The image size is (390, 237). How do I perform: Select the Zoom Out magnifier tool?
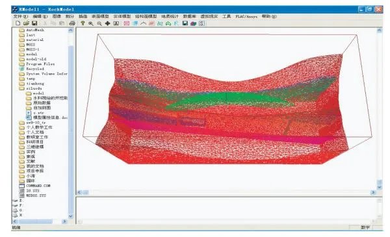point(99,23)
